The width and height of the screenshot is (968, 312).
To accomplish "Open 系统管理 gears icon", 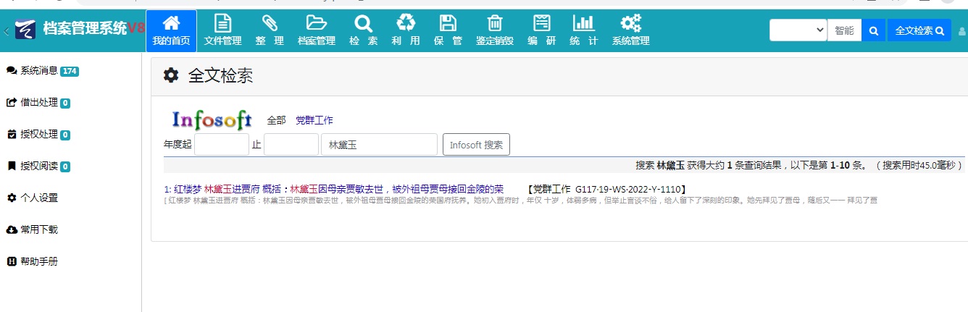I will click(630, 23).
